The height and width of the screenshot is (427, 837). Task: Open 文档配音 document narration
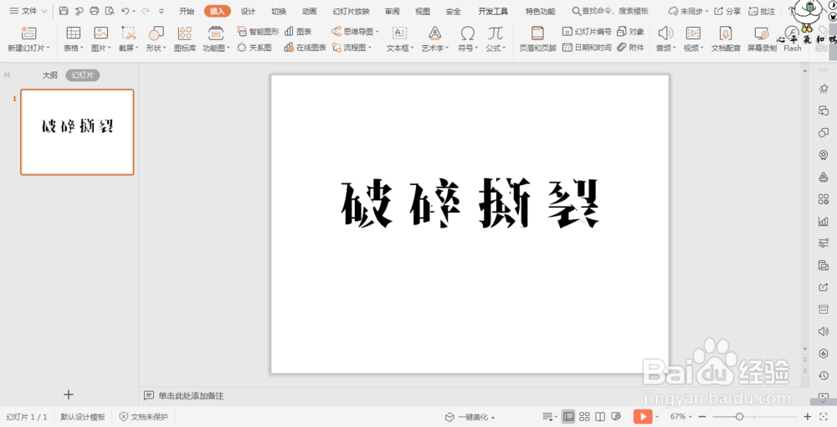pos(726,39)
